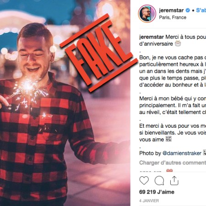Load more comments with Charger d'autres commentaires
Image resolution: width=206 pixels, height=206 pixels.
click(x=173, y=163)
